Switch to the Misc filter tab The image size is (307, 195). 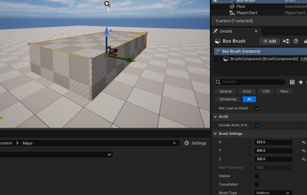click(x=284, y=91)
